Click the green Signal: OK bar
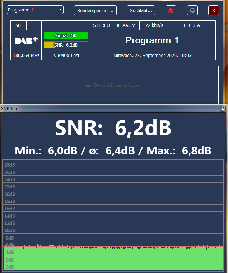 coord(66,35)
